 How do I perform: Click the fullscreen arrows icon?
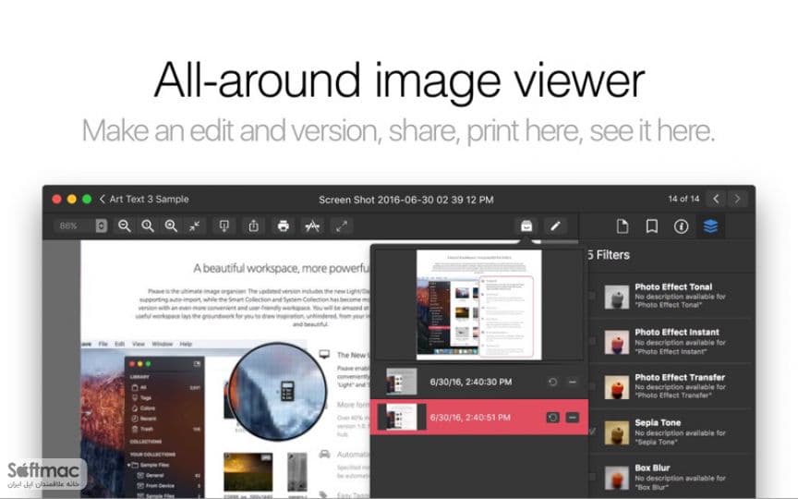coord(342,226)
